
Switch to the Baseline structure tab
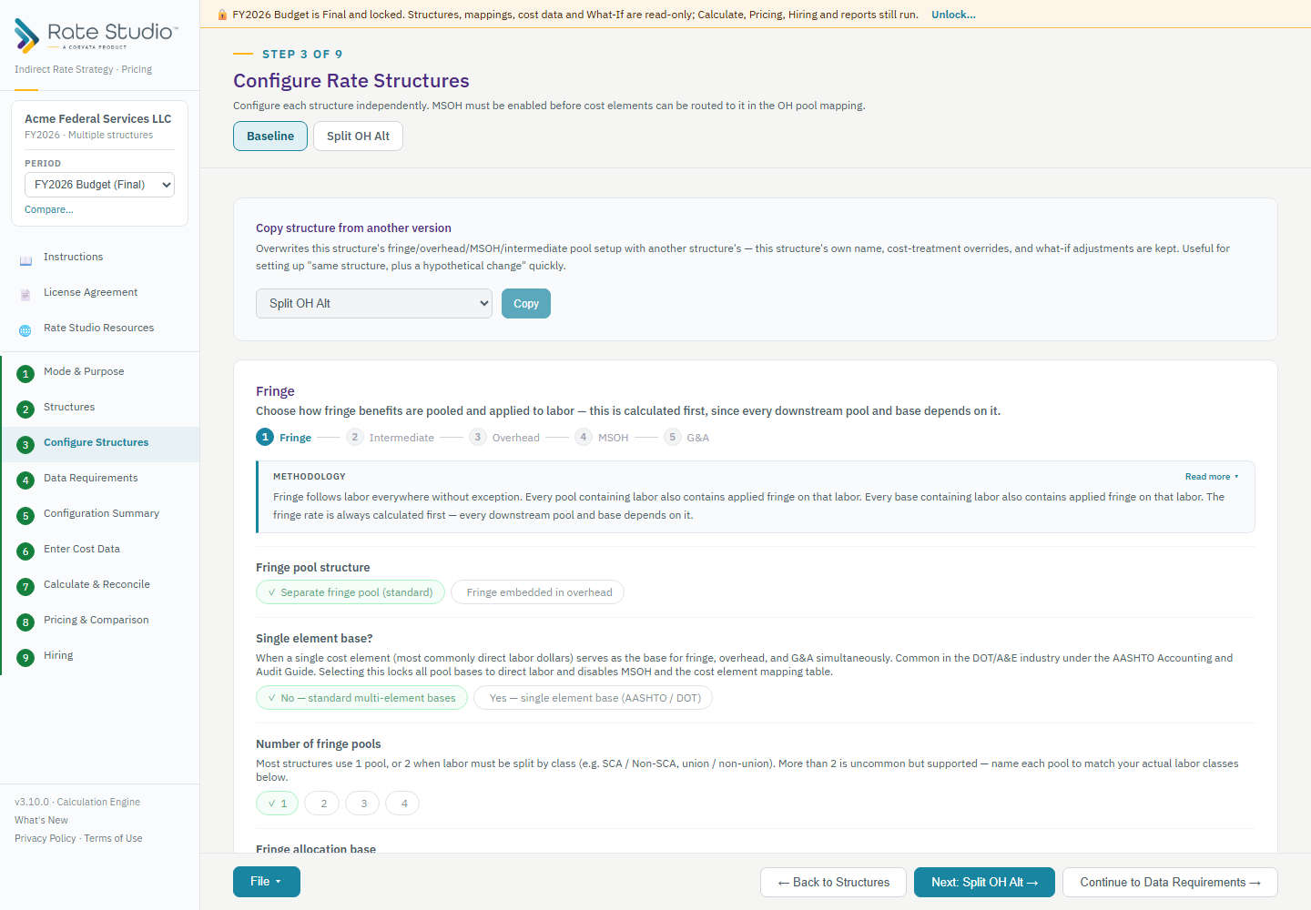tap(270, 136)
